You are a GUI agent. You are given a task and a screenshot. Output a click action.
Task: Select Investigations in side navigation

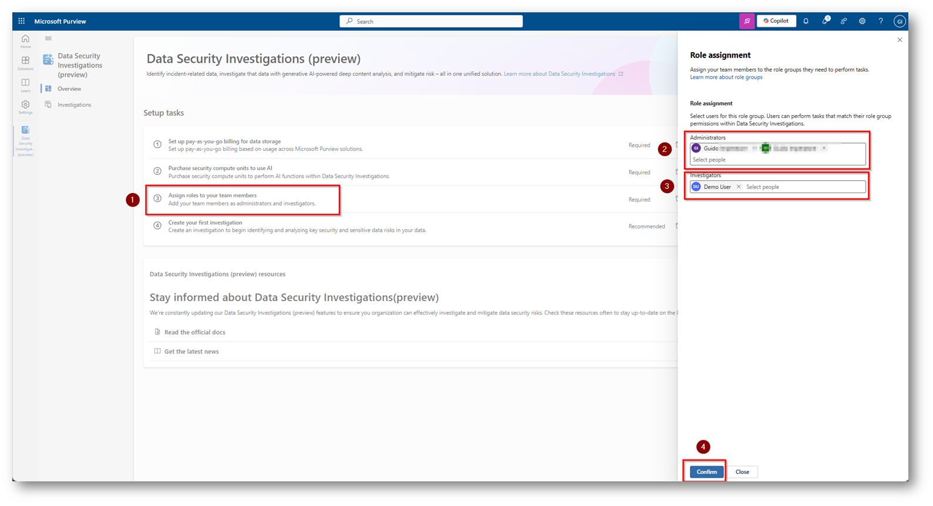pos(74,104)
